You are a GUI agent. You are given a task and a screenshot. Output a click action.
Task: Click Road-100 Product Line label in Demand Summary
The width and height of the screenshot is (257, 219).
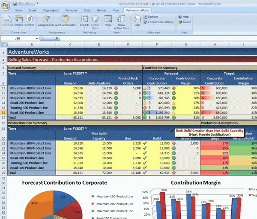point(27,113)
